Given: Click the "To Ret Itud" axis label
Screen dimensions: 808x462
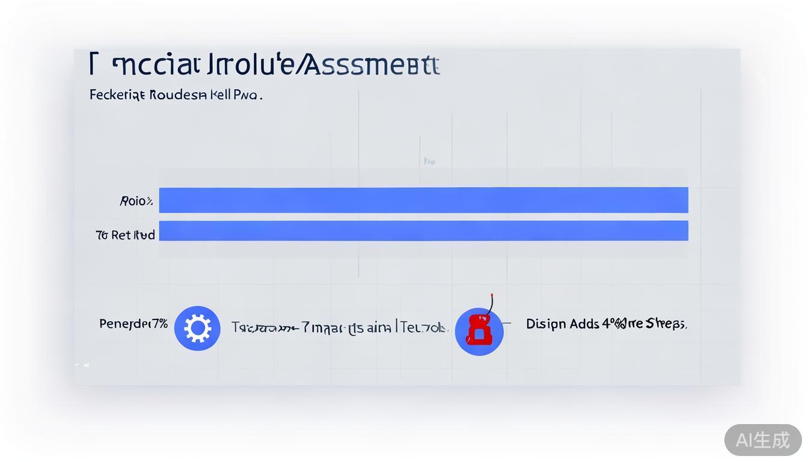Looking at the screenshot, I should pyautogui.click(x=125, y=235).
